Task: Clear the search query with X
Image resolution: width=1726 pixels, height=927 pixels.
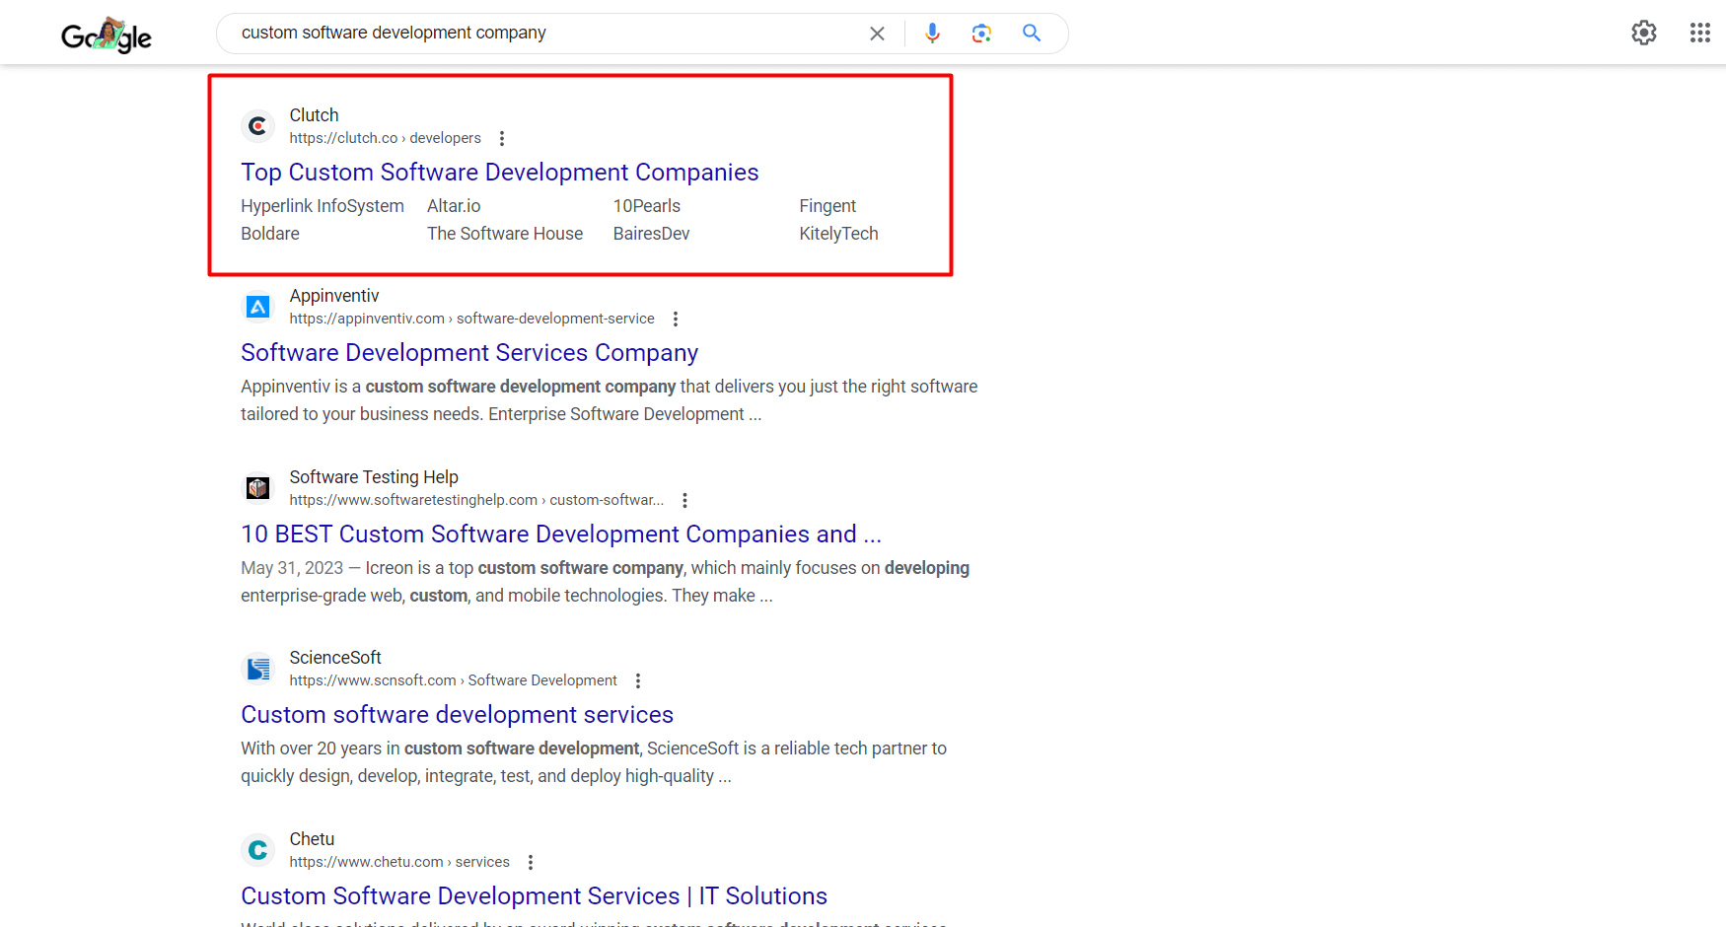Action: click(877, 34)
